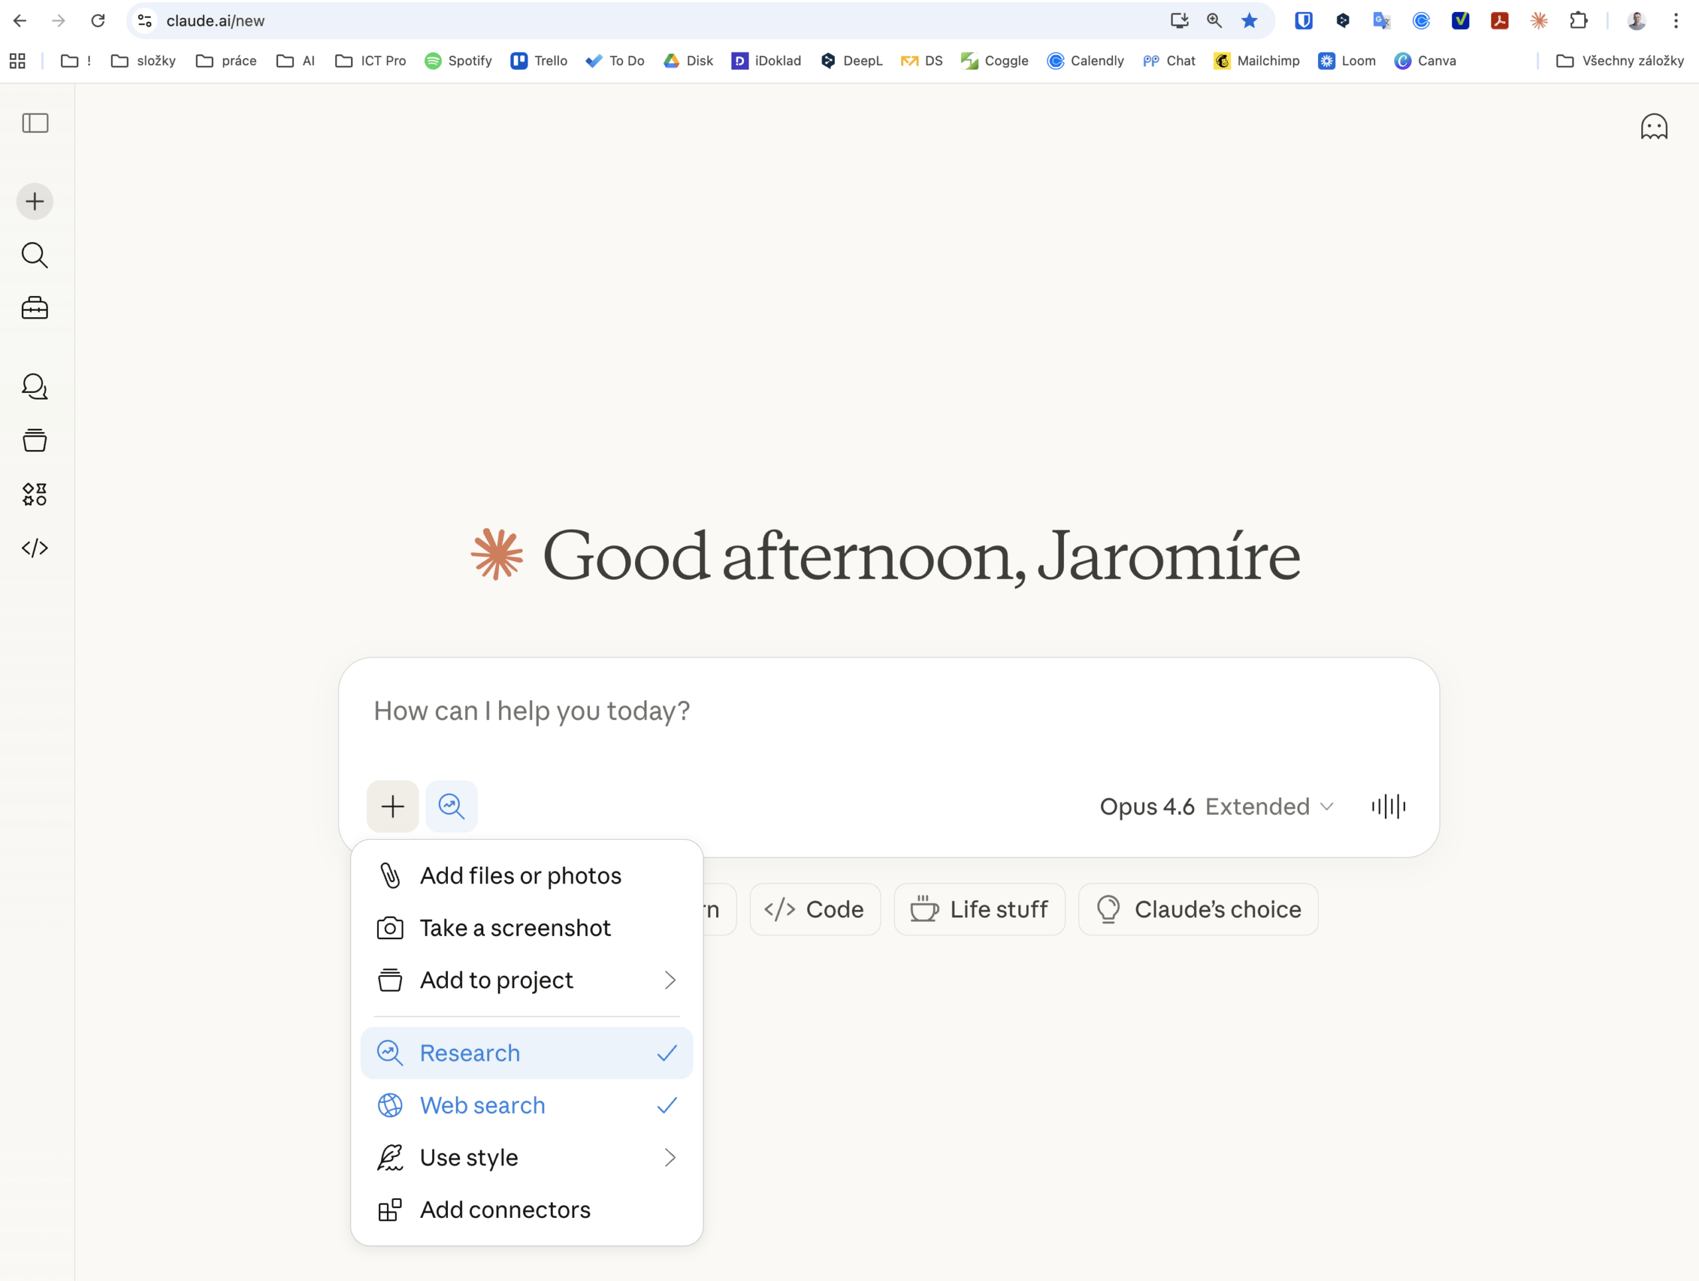Click the Claude's choice suggestion button
Image resolution: width=1699 pixels, height=1281 pixels.
1198,909
